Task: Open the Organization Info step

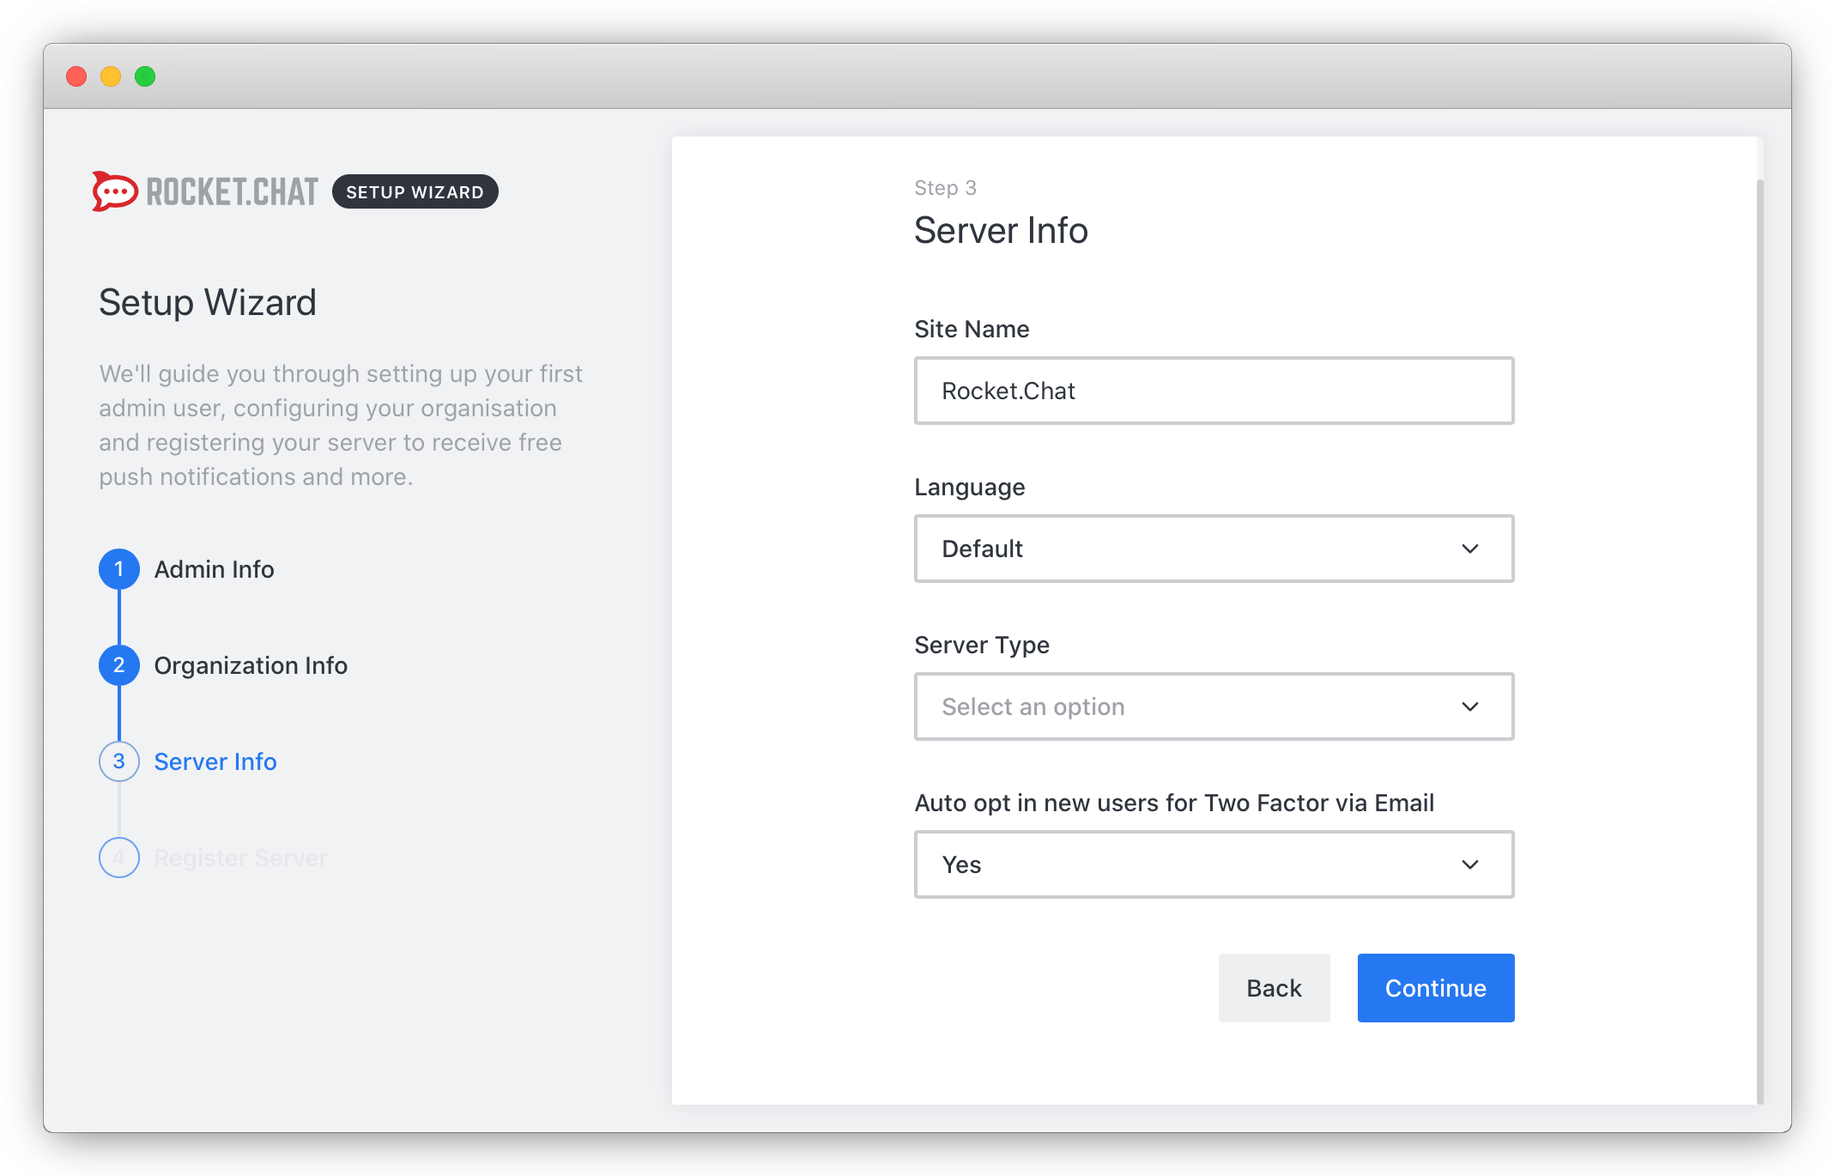Action: (251, 665)
